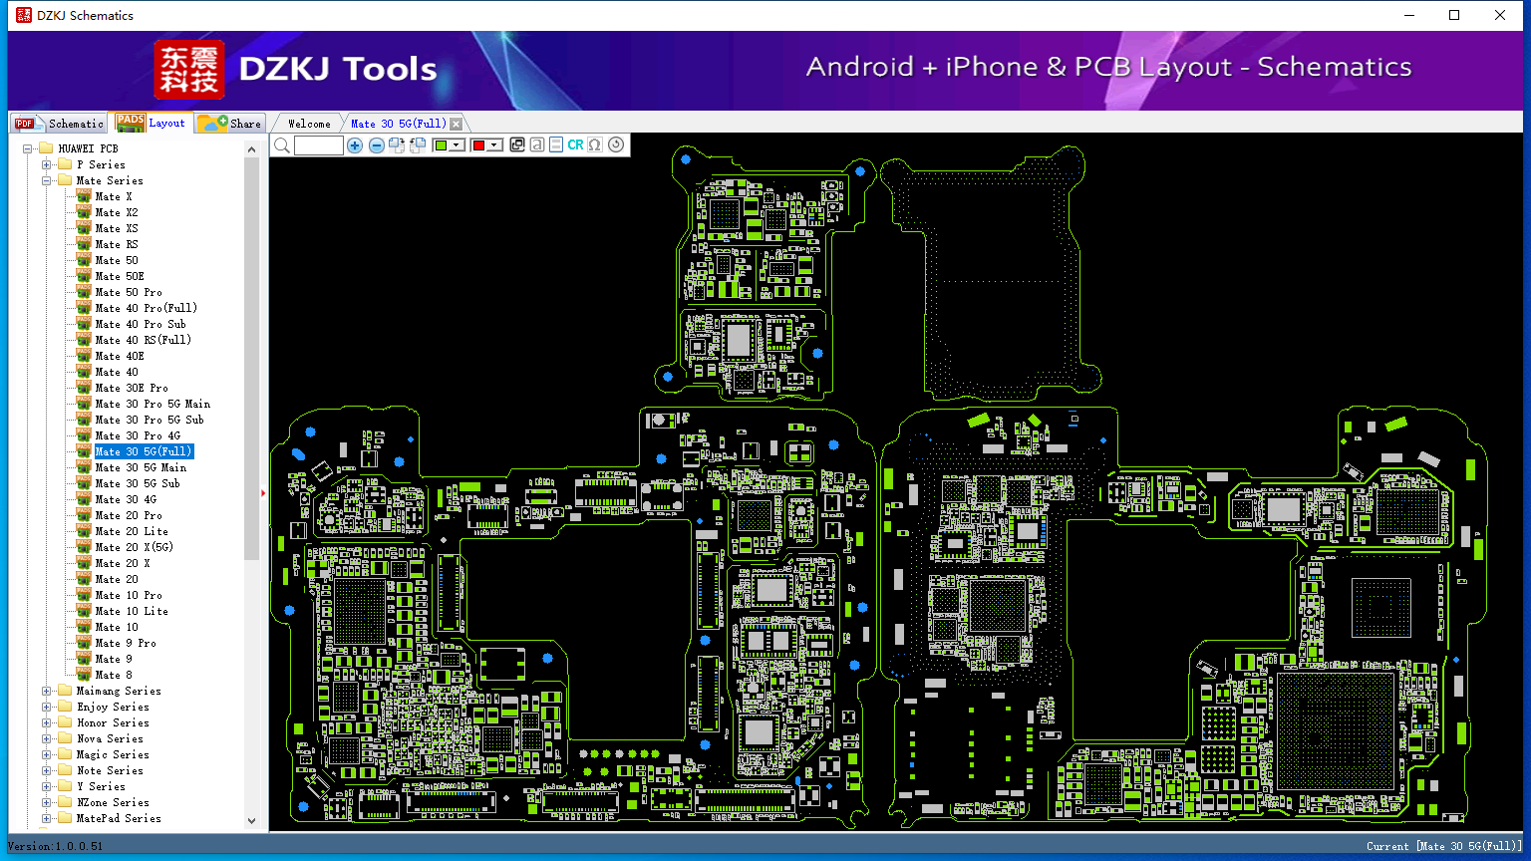Open Mate 30 5G Main layout
Screen dimensions: 1531x861
141,467
